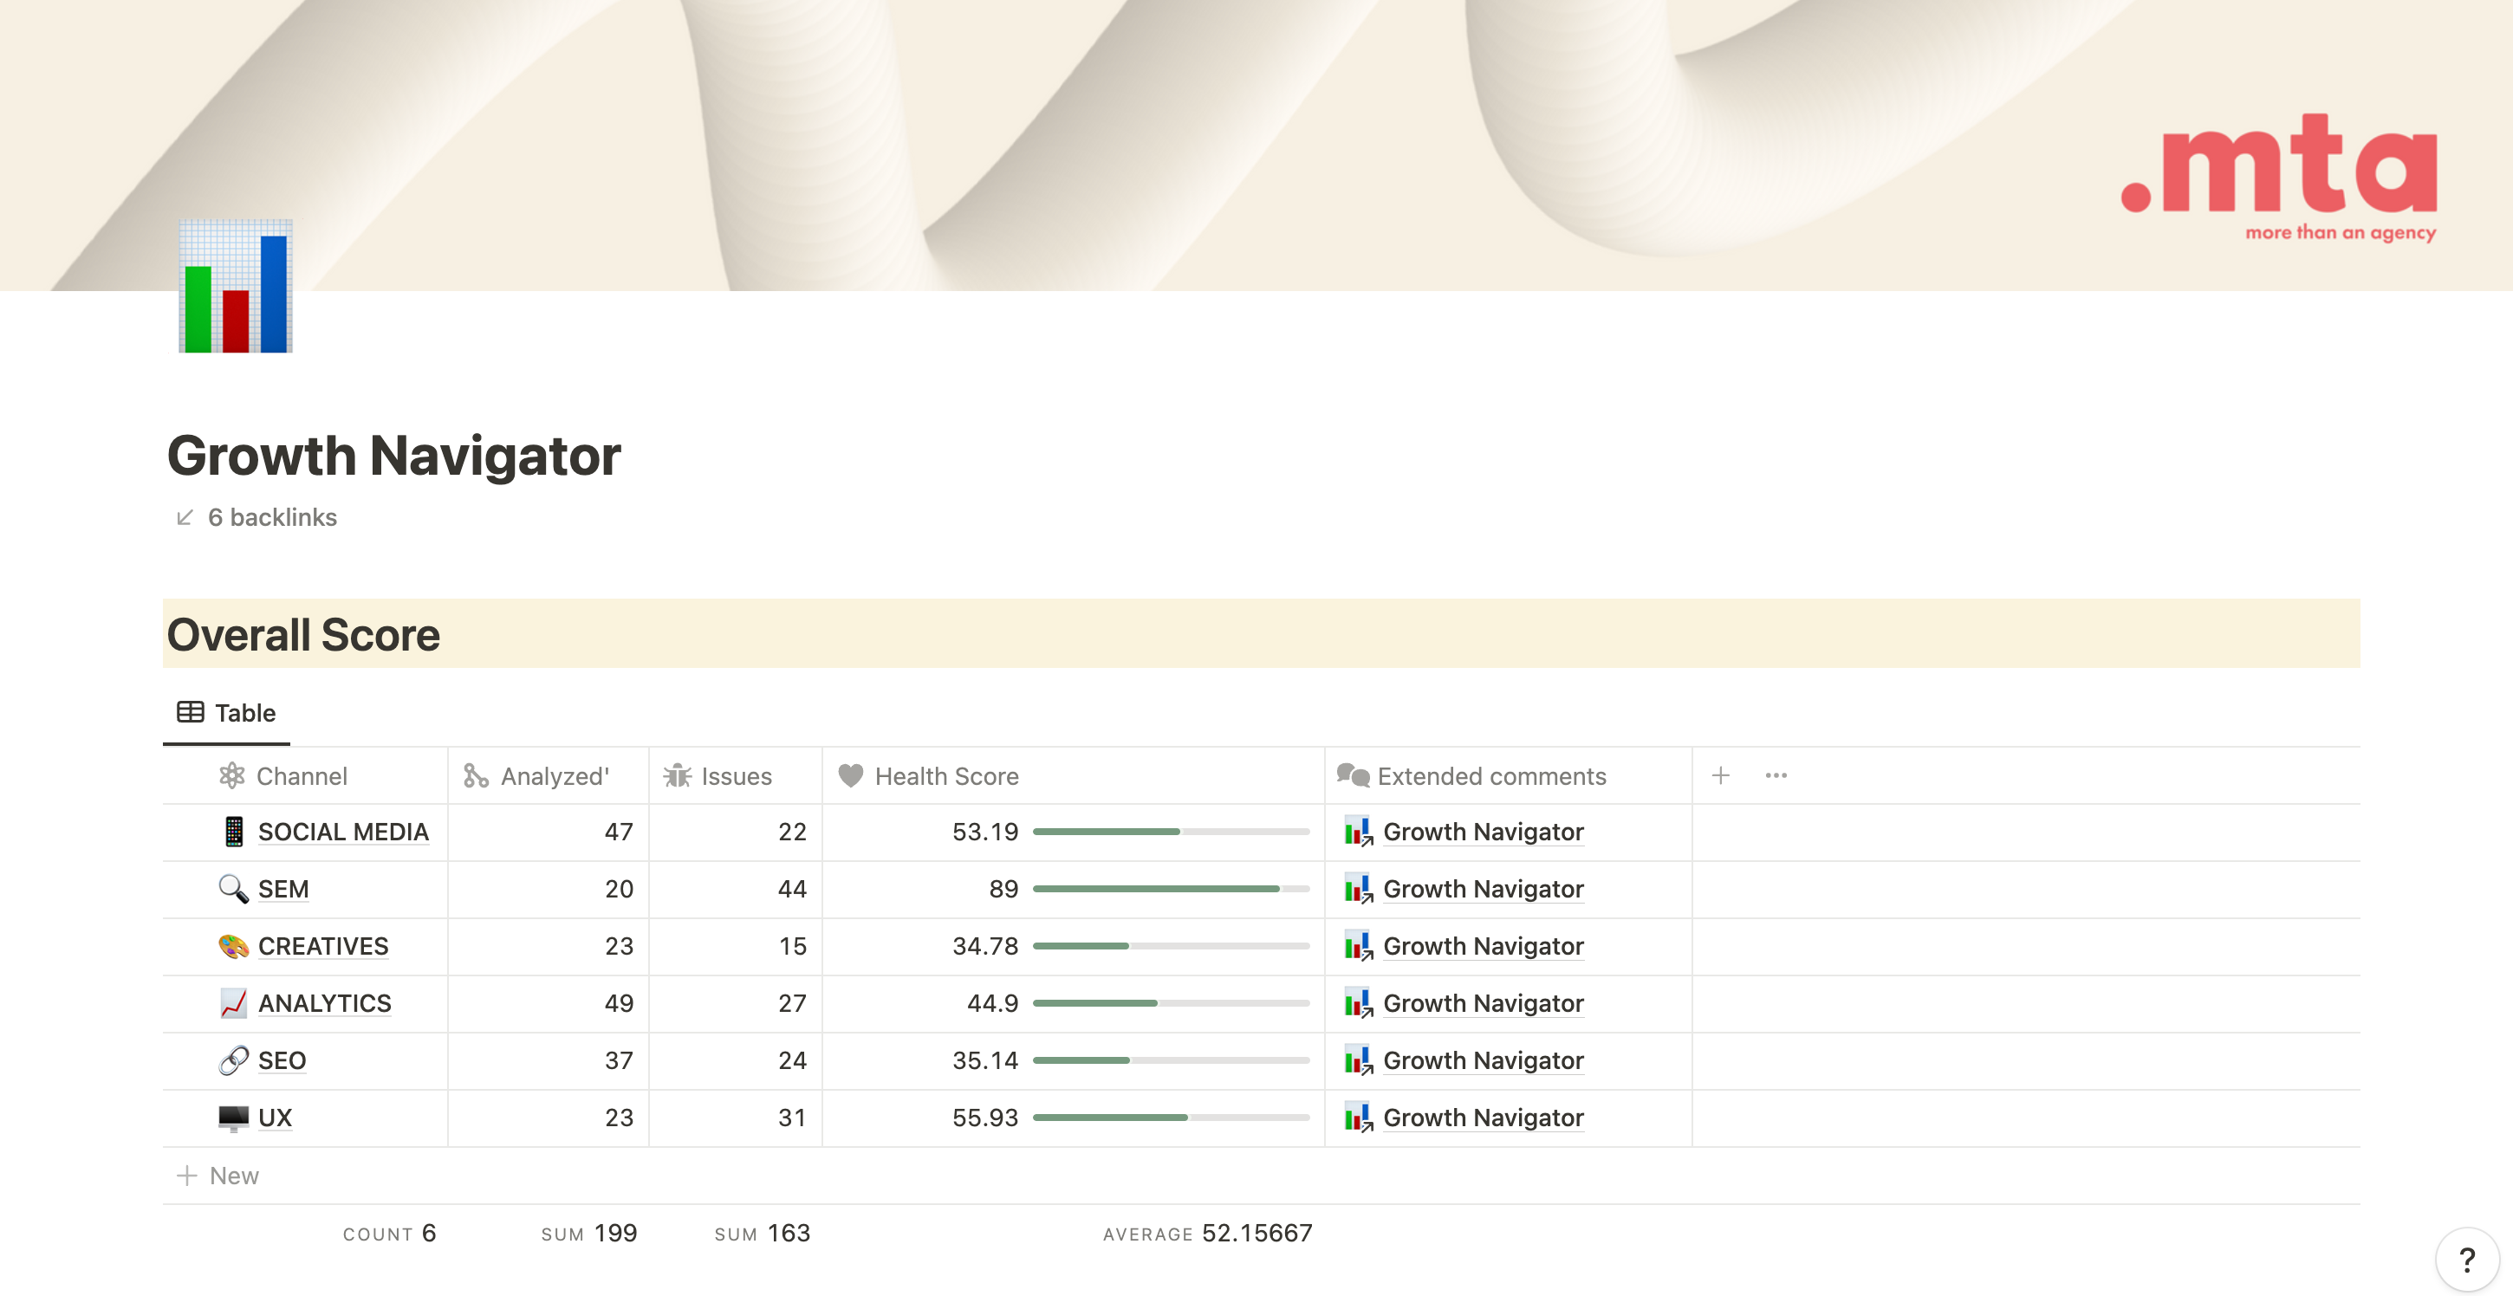
Task: Click the bar chart page icon
Action: (235, 287)
